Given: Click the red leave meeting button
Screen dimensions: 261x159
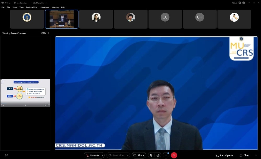Looking at the screenshot, I should (x=174, y=155).
